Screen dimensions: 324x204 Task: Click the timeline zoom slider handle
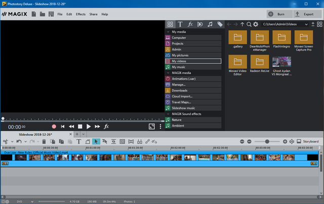click(267, 141)
